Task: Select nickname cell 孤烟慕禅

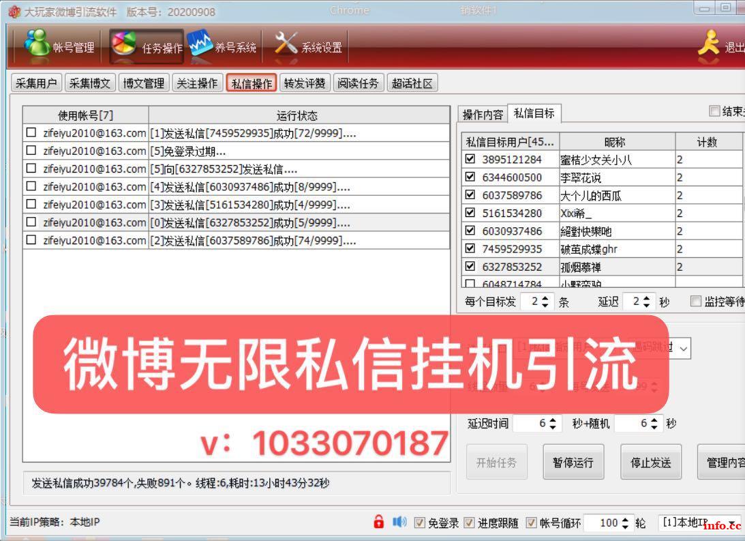Action: (x=617, y=267)
